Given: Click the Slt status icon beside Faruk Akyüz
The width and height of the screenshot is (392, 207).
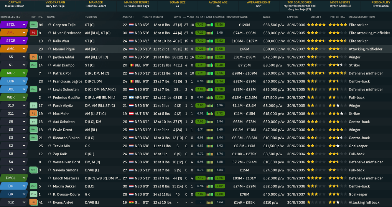Looking at the screenshot, I should [33, 105].
